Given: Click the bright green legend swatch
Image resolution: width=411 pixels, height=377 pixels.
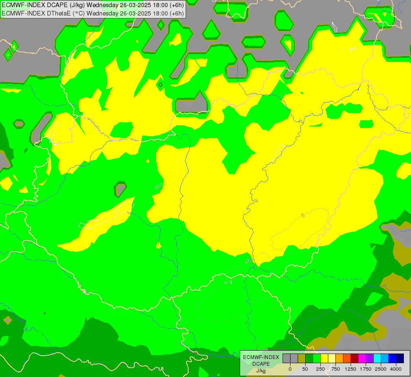Looking at the screenshot, I should (317, 358).
